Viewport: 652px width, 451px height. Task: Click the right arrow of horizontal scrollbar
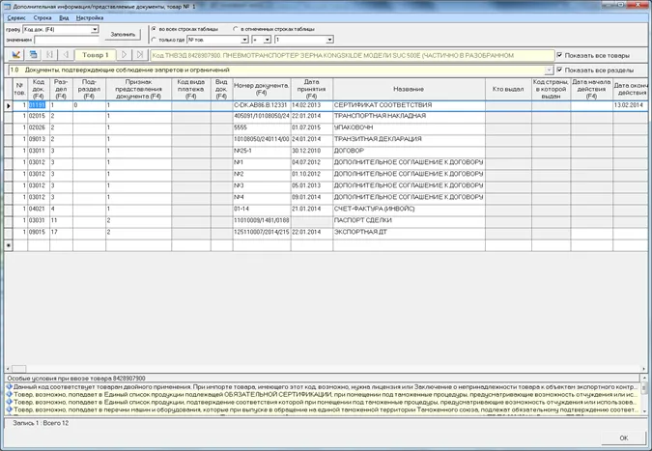point(643,369)
